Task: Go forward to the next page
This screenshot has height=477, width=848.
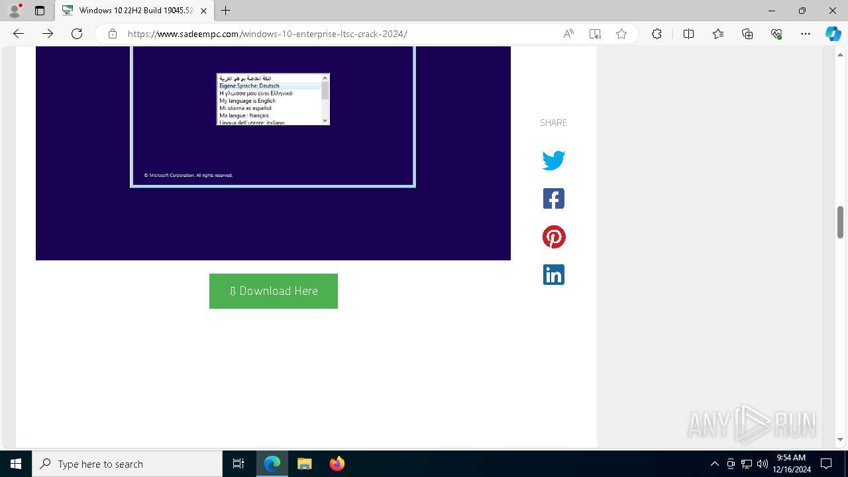Action: click(x=48, y=34)
